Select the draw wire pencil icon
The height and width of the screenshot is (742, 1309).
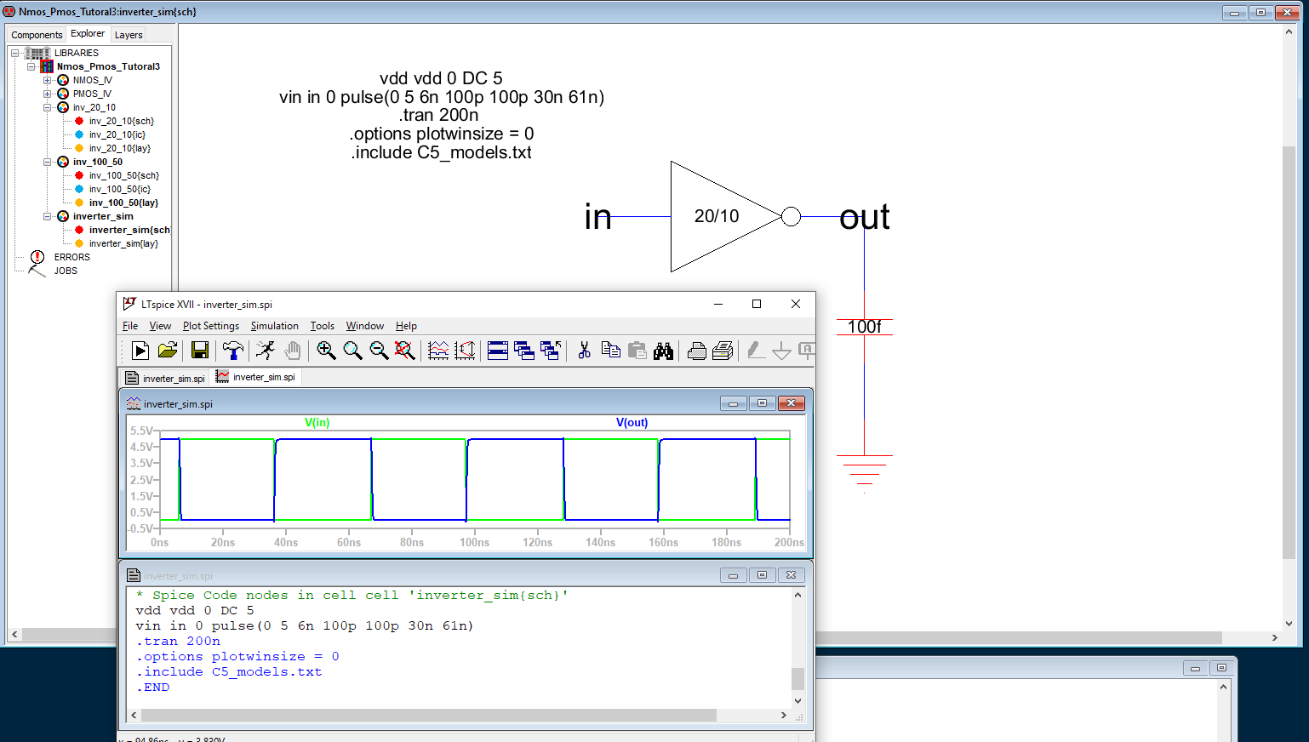point(755,351)
